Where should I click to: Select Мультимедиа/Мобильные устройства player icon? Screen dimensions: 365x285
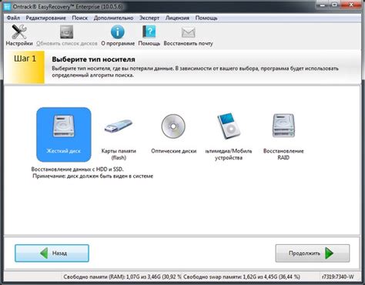pos(229,126)
